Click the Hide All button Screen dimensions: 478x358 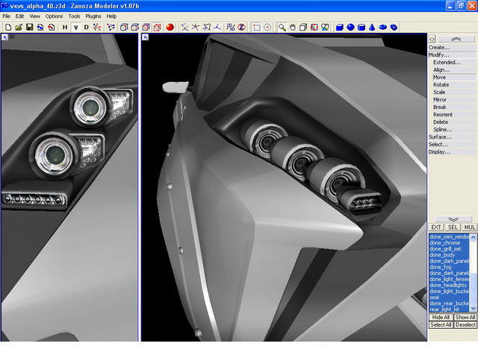tap(441, 317)
